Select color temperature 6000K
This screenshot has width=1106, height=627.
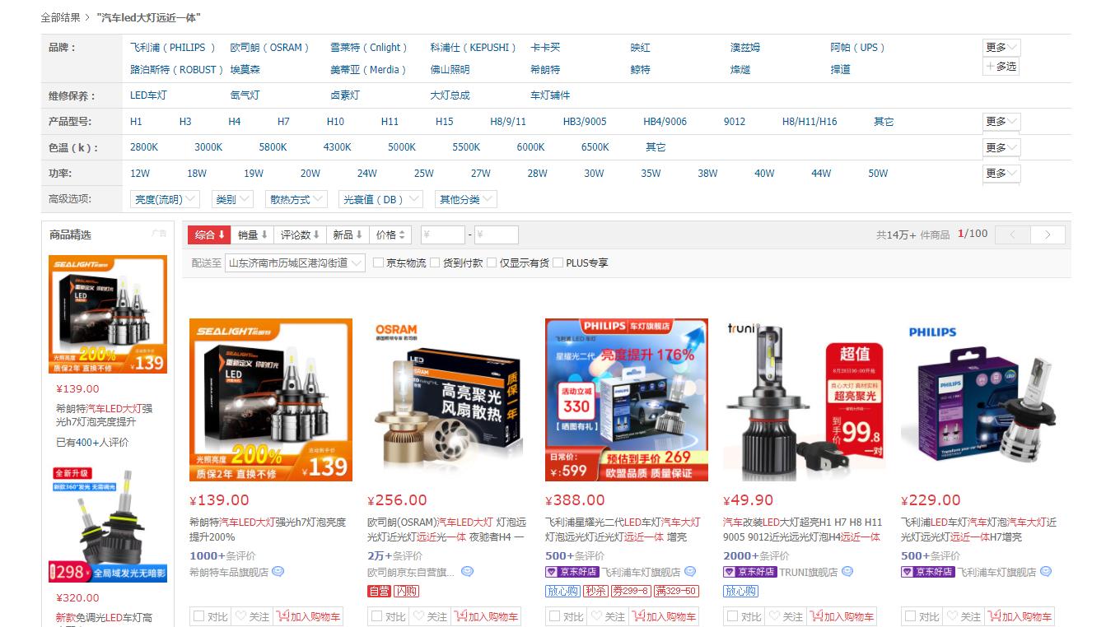point(530,147)
